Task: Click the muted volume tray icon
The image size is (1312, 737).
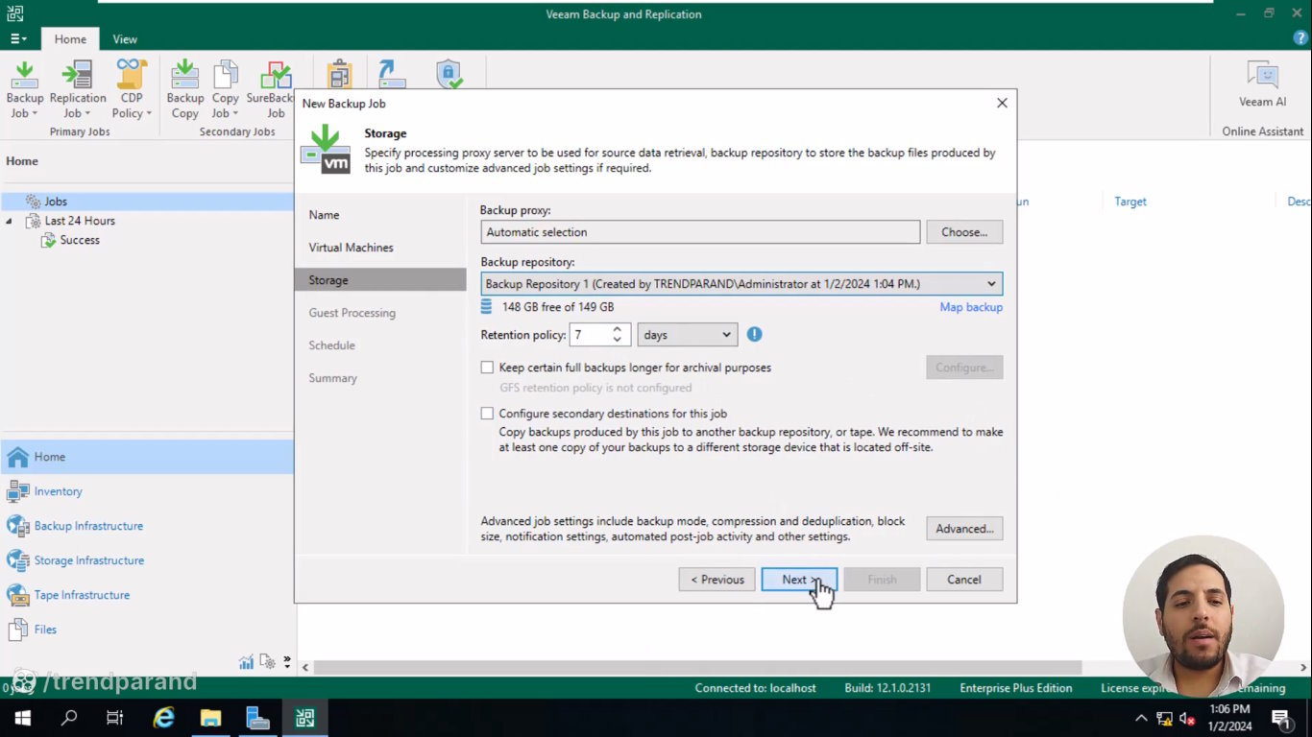Action: click(1187, 718)
